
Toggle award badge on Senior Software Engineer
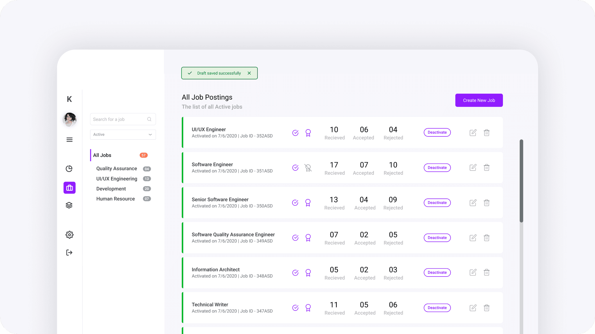308,203
